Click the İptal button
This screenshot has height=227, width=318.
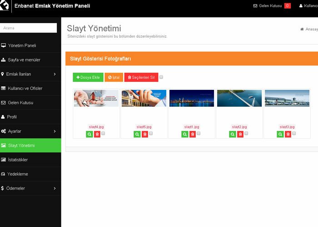[x=114, y=77]
